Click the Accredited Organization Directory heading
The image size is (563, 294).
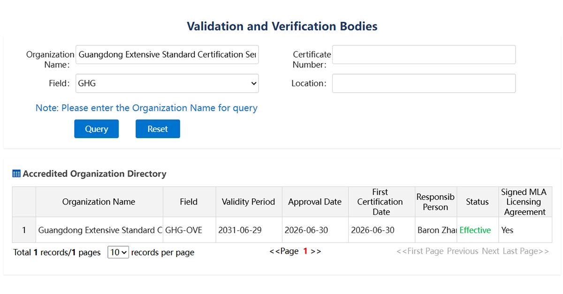coord(94,174)
